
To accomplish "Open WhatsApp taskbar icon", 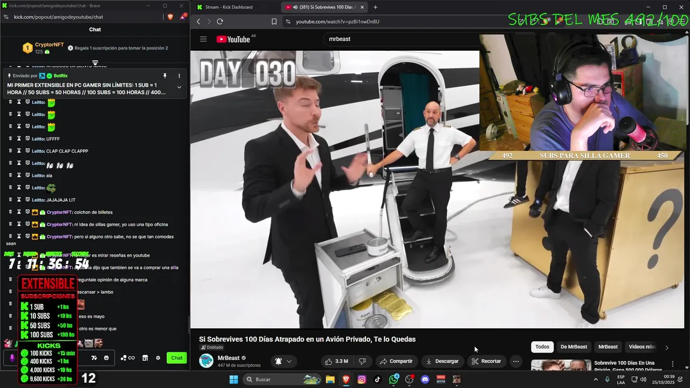I will pos(394,379).
